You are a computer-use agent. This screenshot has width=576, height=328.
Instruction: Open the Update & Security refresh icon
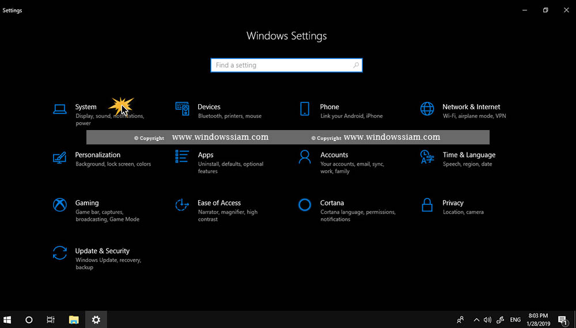(59, 253)
